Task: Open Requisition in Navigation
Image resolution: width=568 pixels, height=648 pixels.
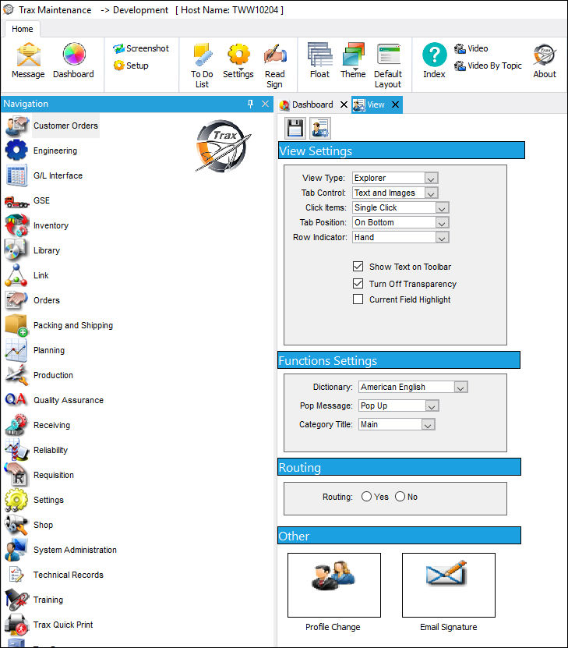Action: [40, 475]
